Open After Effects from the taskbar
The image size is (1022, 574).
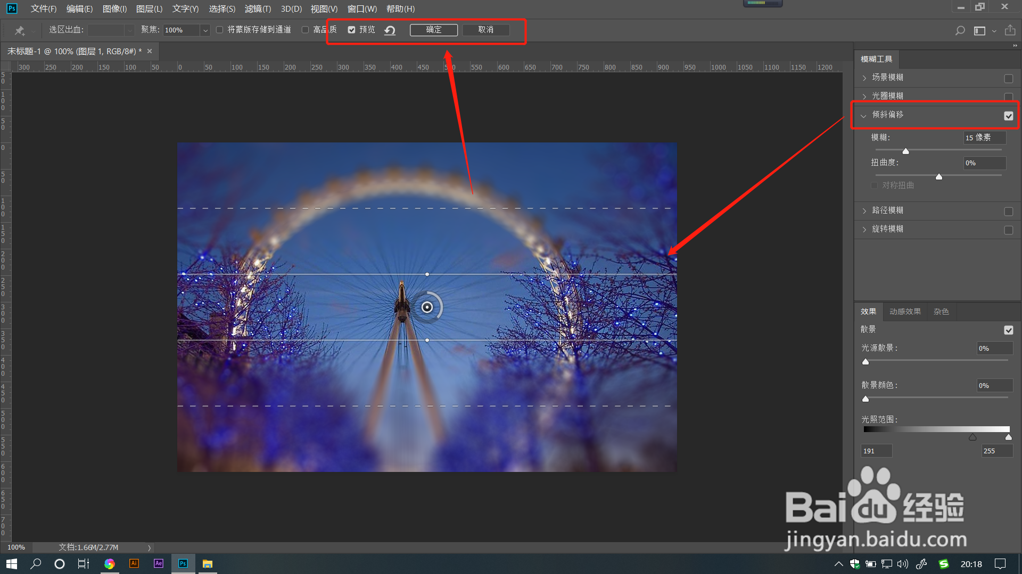(159, 563)
